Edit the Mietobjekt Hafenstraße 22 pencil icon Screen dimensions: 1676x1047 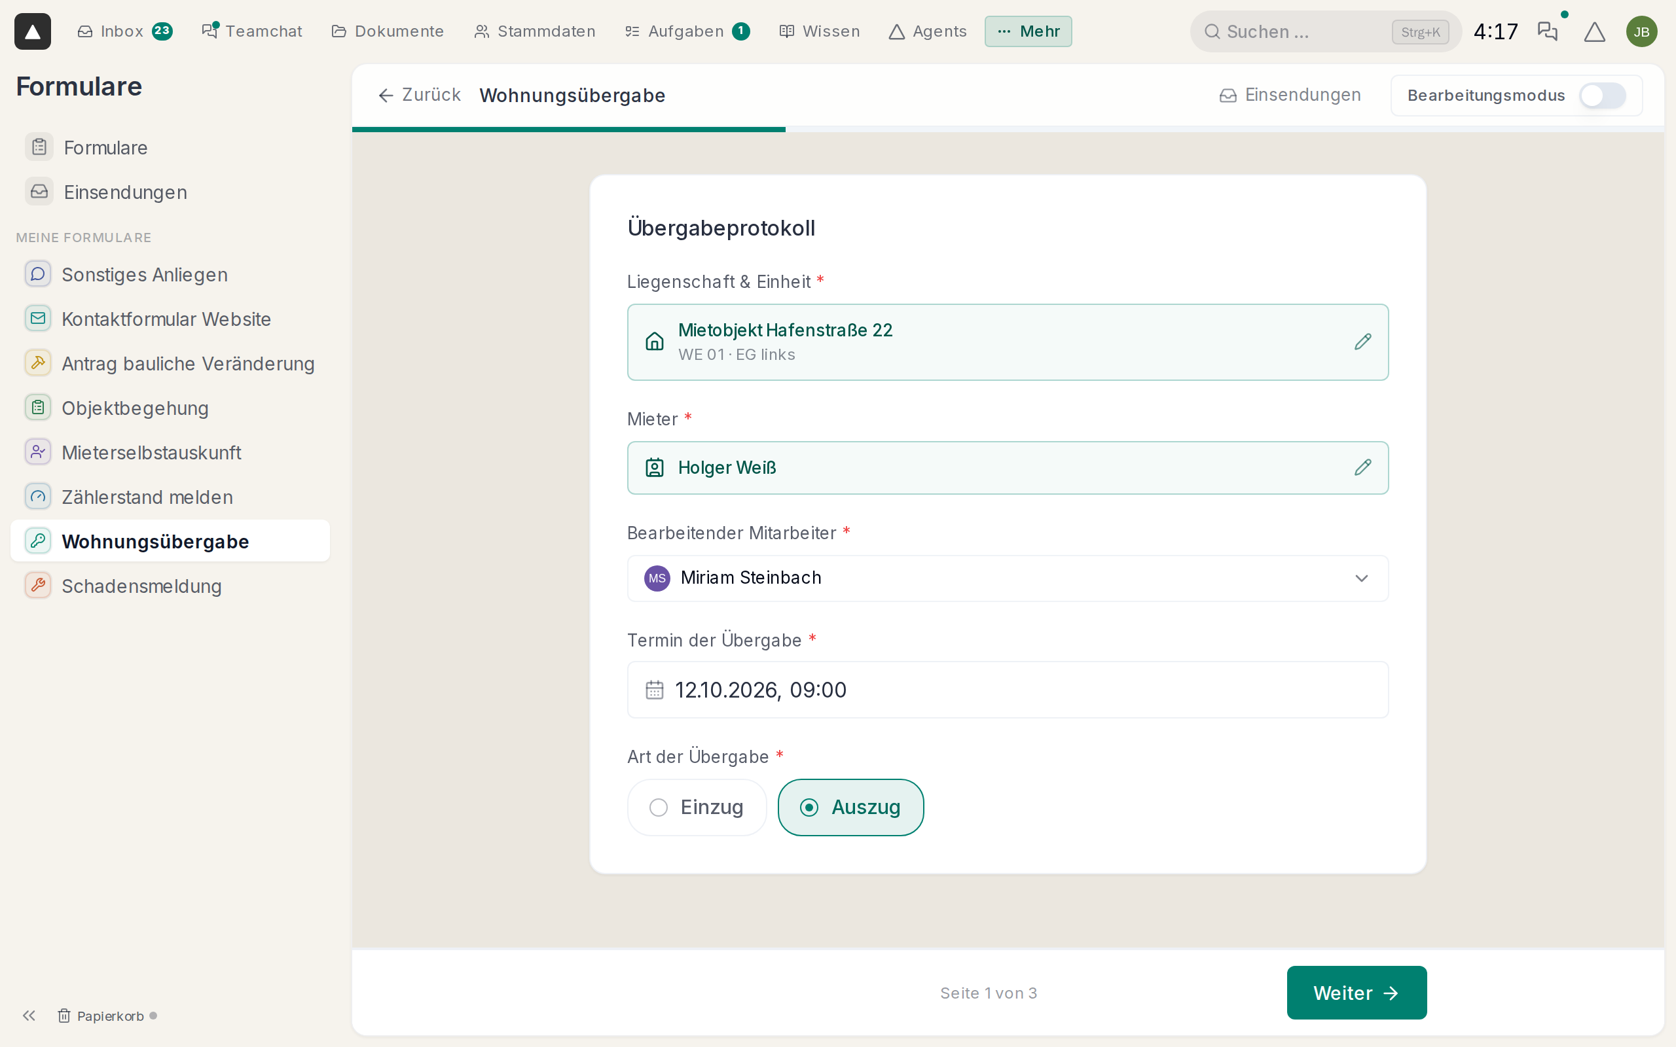click(1362, 342)
